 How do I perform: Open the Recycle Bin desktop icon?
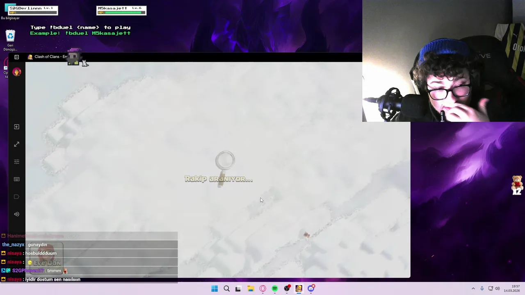tap(10, 40)
